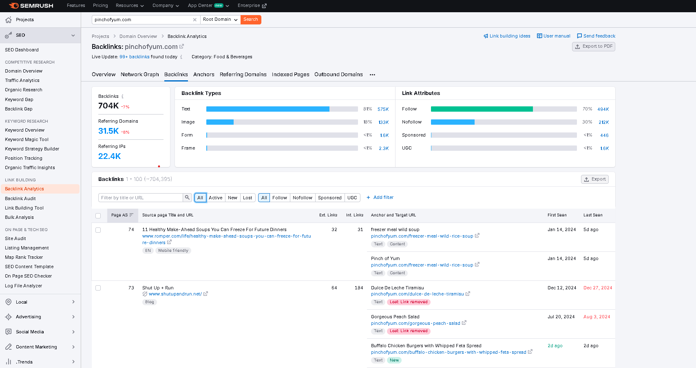Open the Root Domain dropdown
Image resolution: width=696 pixels, height=368 pixels.
click(220, 20)
